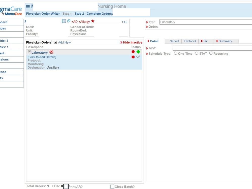
Task: Collapse the Laboratory order row
Action: point(29,52)
